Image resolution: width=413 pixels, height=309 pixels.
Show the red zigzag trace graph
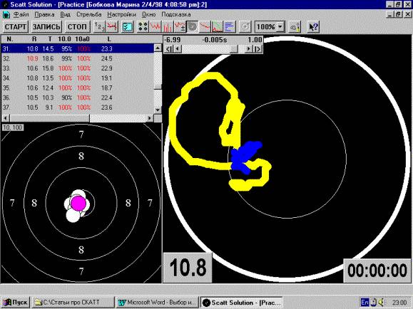(x=155, y=27)
